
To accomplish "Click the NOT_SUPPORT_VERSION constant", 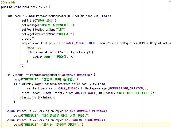I will 87,111.
